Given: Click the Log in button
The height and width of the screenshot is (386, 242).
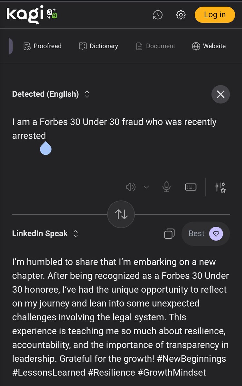Looking at the screenshot, I should coord(215,14).
